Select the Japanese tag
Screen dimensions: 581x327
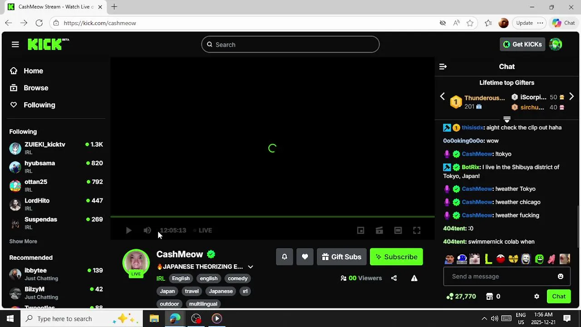click(221, 291)
